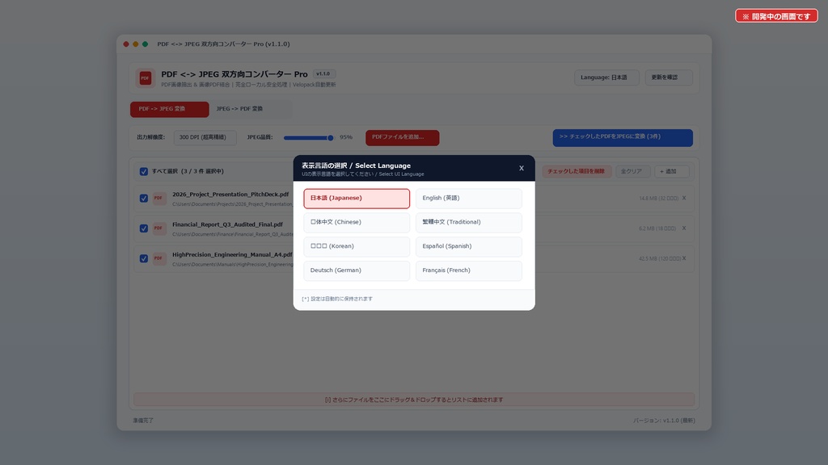Start the blue convert checked PDFs to JPEG button

(623, 137)
